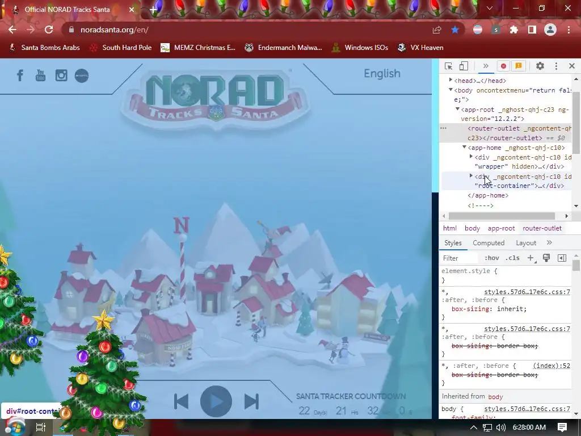
Task: Toggle the :hov element state panel
Action: tap(492, 258)
